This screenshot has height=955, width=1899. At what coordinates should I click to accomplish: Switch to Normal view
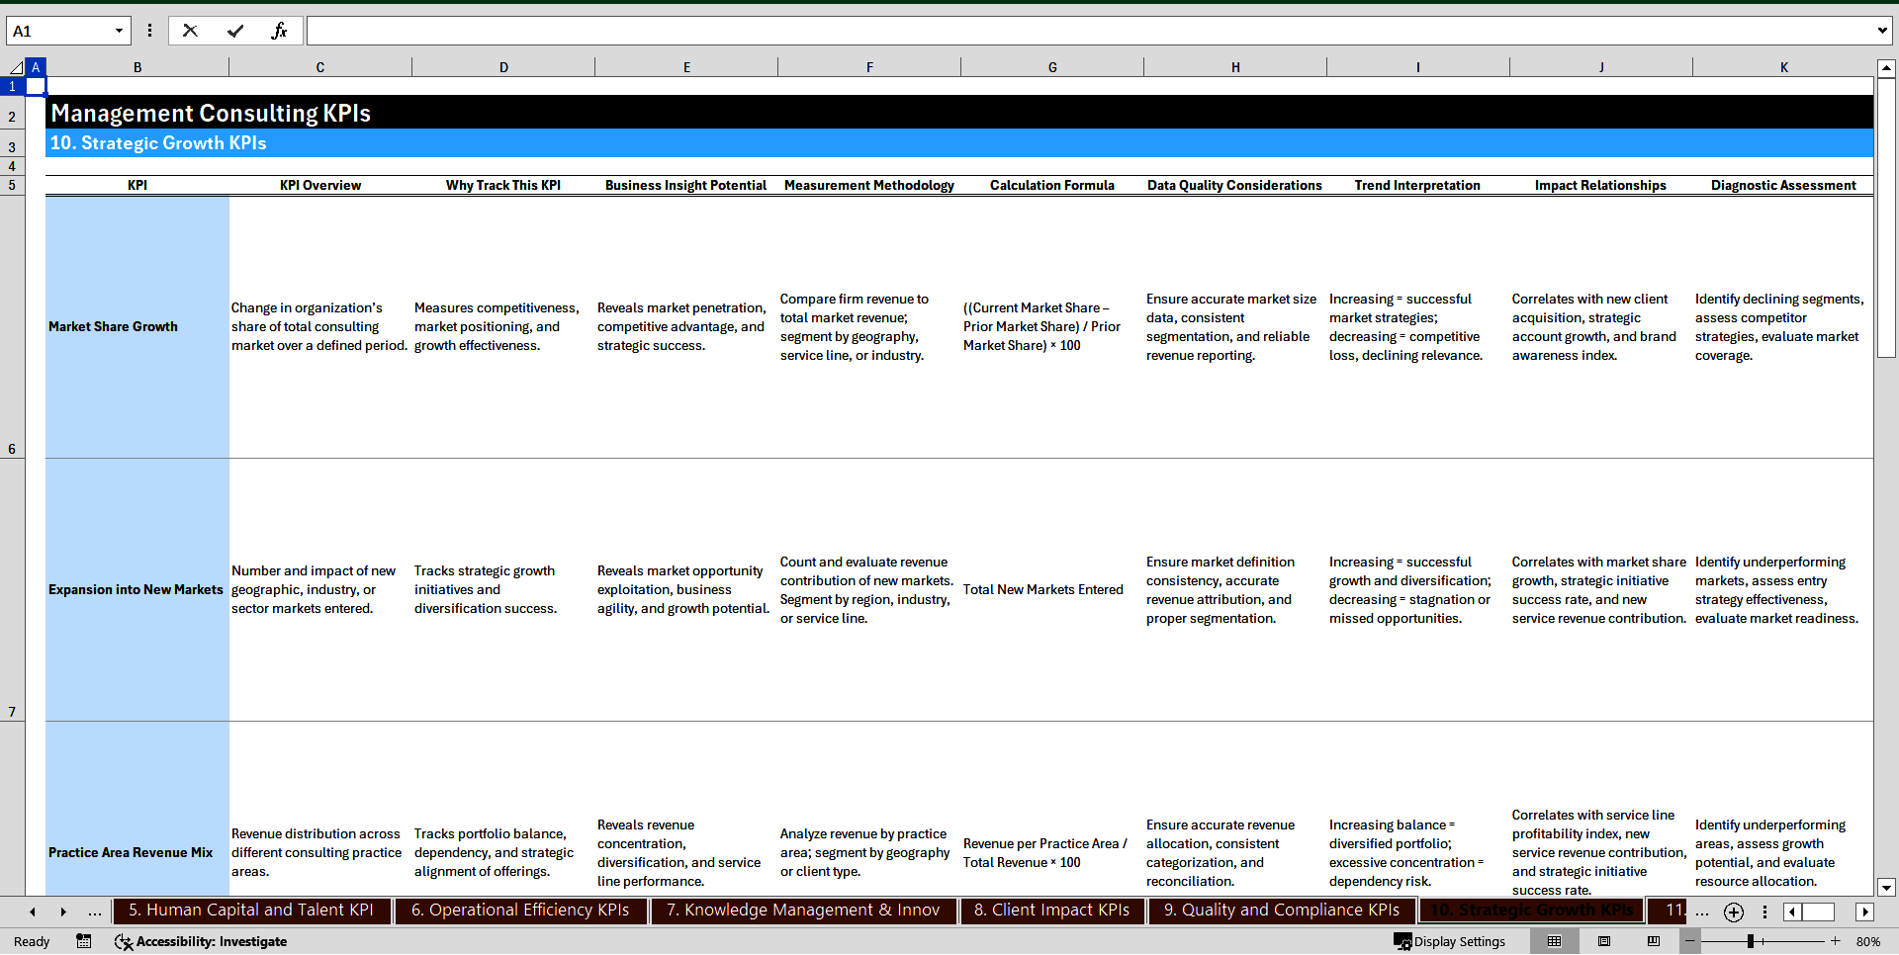tap(1555, 941)
